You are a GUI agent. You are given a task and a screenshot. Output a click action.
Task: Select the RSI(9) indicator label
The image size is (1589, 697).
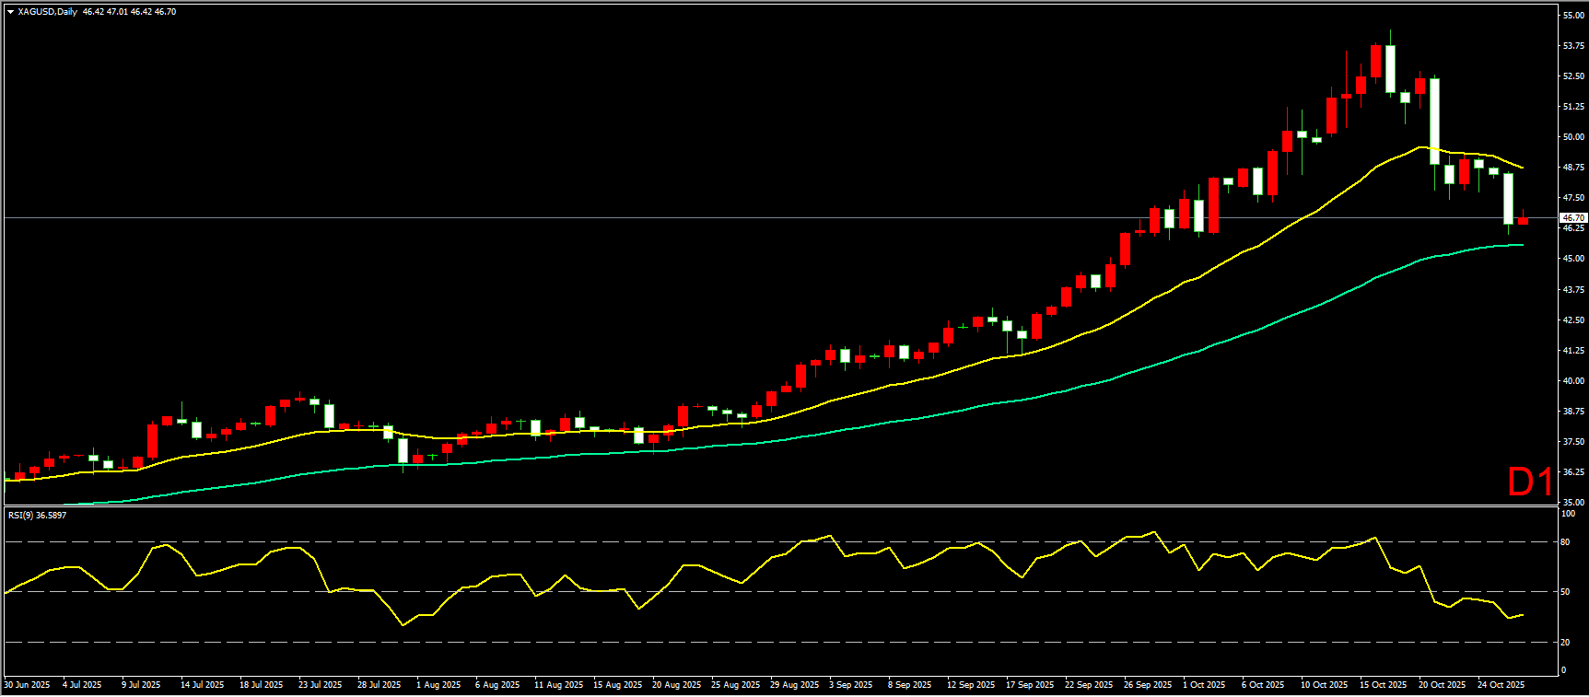37,516
